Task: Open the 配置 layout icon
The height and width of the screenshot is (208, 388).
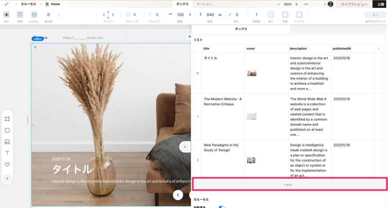Action: (20, 15)
